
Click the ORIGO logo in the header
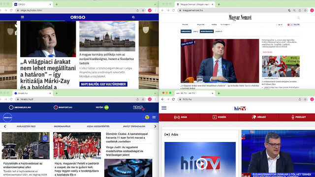tap(78, 17)
